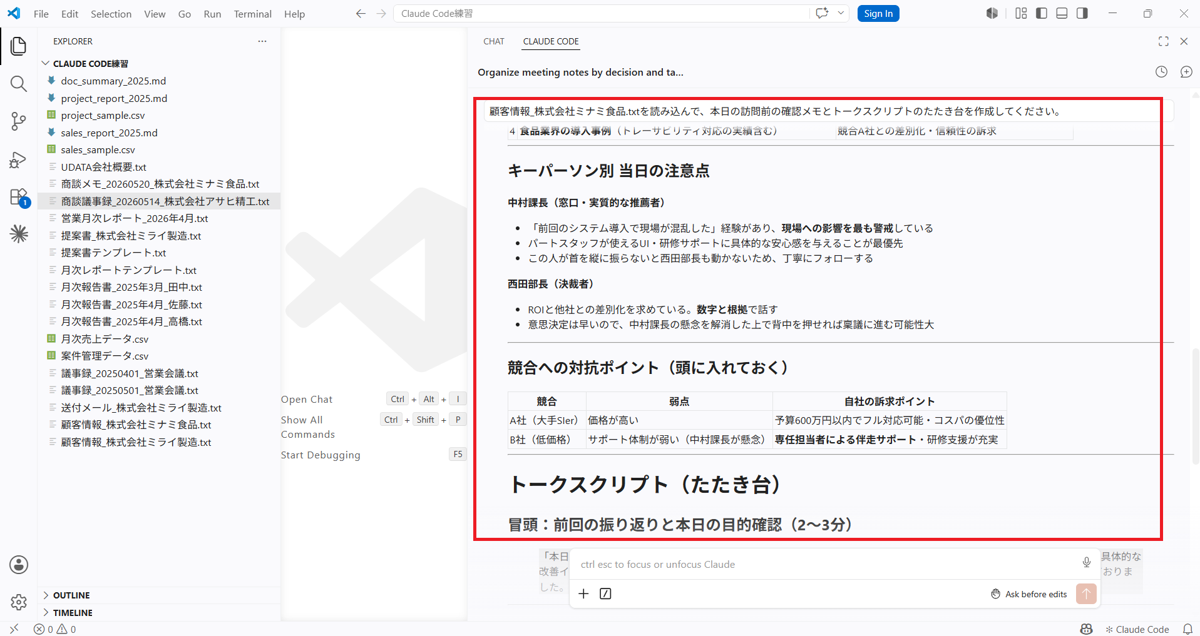Open 顧客情報_株式会社ミナミ食品.txt file
The width and height of the screenshot is (1200, 636).
pos(136,425)
